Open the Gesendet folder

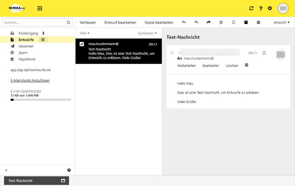click(26, 46)
